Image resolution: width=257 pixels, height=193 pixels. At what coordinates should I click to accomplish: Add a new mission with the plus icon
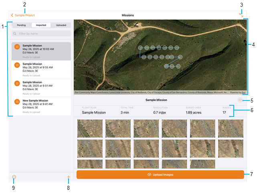pyautogui.click(x=69, y=177)
